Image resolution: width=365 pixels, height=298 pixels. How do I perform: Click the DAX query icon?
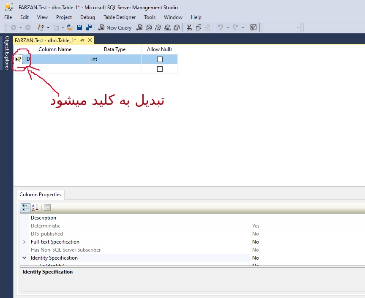176,27
